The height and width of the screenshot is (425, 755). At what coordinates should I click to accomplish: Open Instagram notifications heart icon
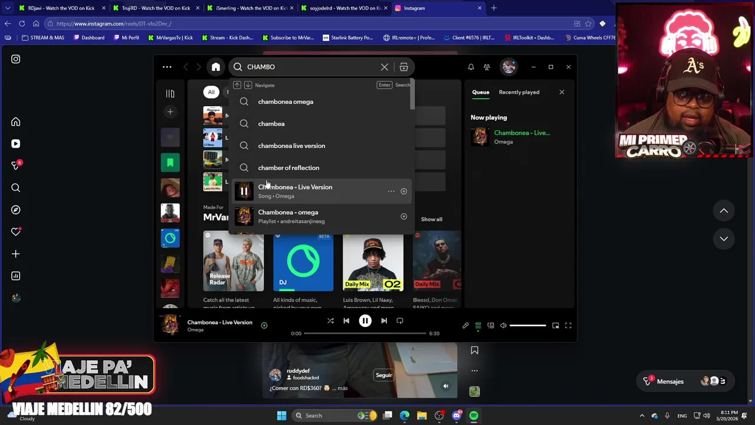click(16, 232)
